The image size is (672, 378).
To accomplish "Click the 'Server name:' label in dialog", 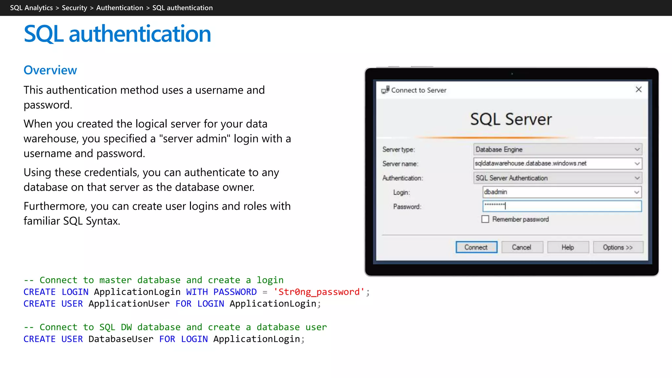I will point(400,164).
